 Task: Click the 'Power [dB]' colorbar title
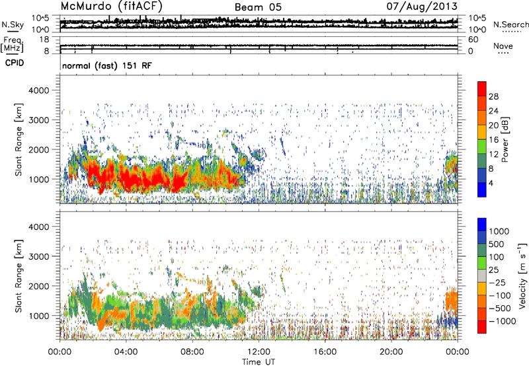point(505,139)
